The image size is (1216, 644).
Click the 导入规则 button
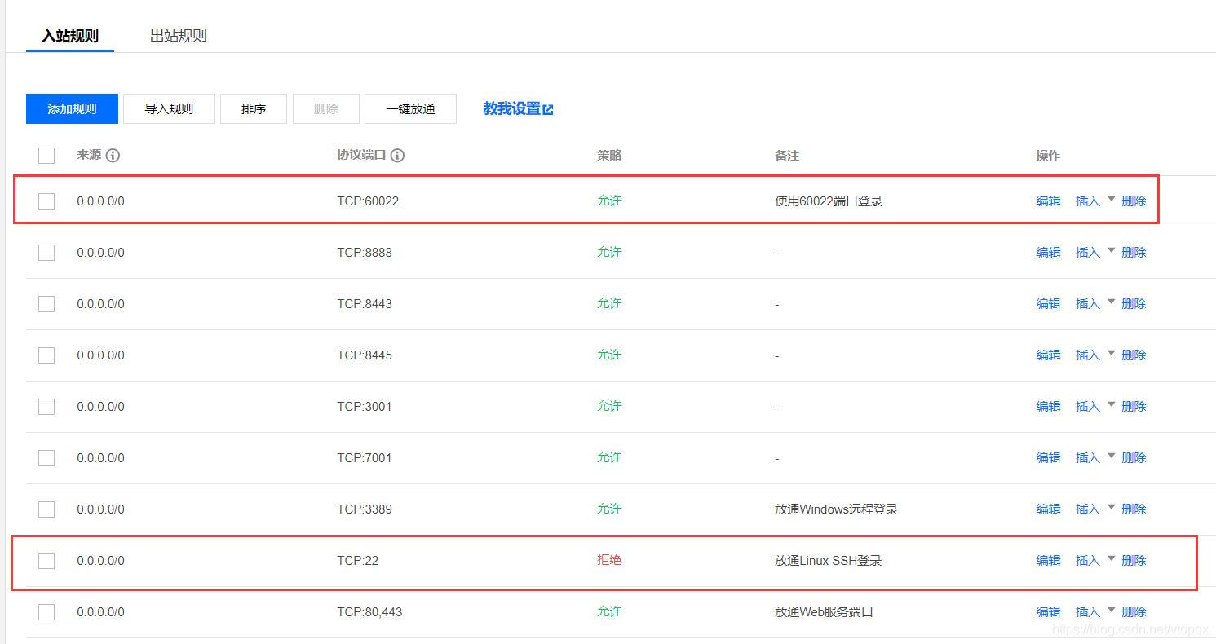point(169,109)
